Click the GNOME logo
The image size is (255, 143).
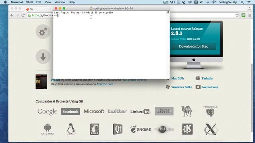click(141, 129)
